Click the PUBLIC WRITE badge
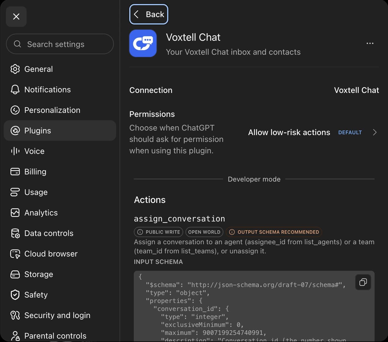Screen dimensions: 388x342 (159, 232)
